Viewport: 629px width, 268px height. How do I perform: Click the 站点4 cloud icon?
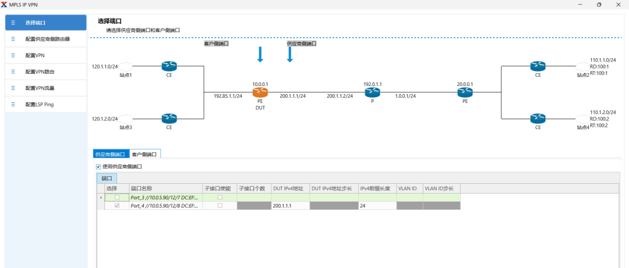[x=583, y=119]
